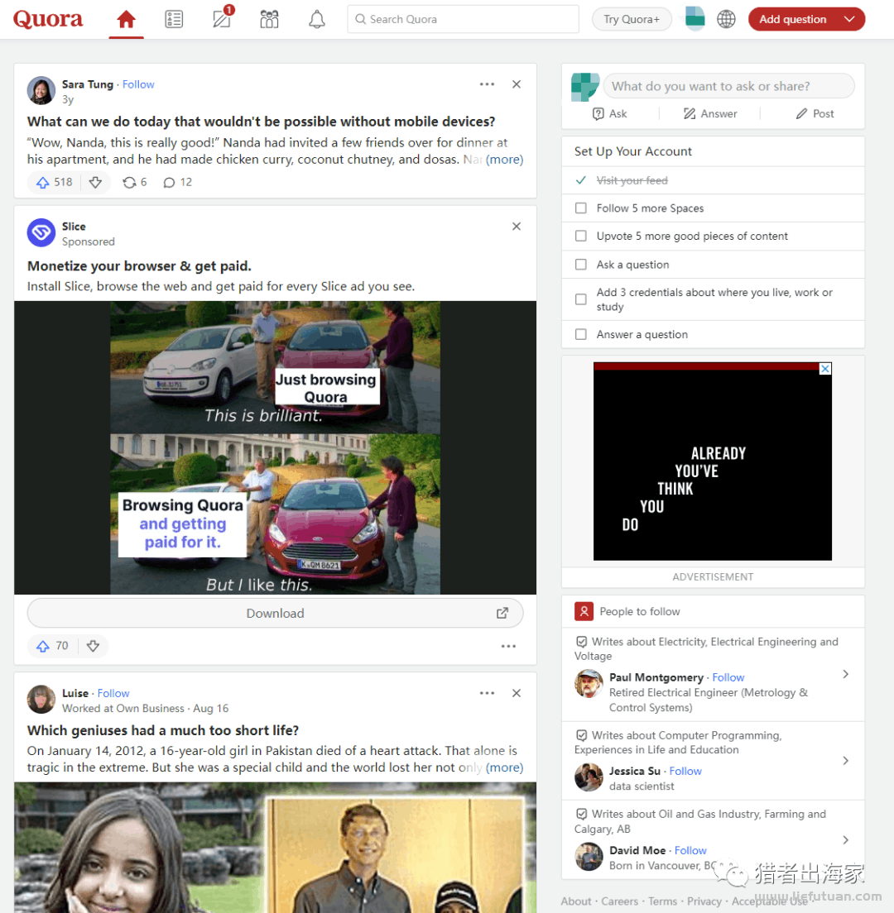Click the Add question button

(792, 19)
